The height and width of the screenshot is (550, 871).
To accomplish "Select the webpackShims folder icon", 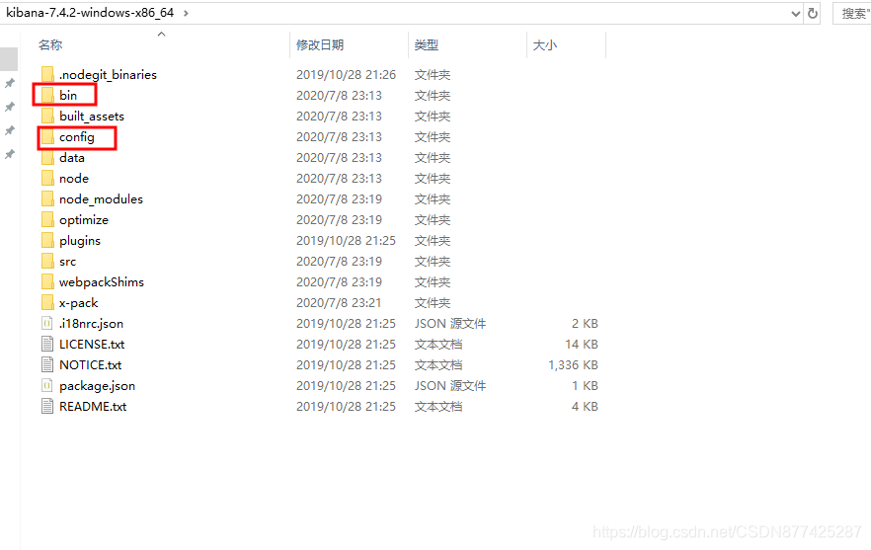I will point(47,281).
